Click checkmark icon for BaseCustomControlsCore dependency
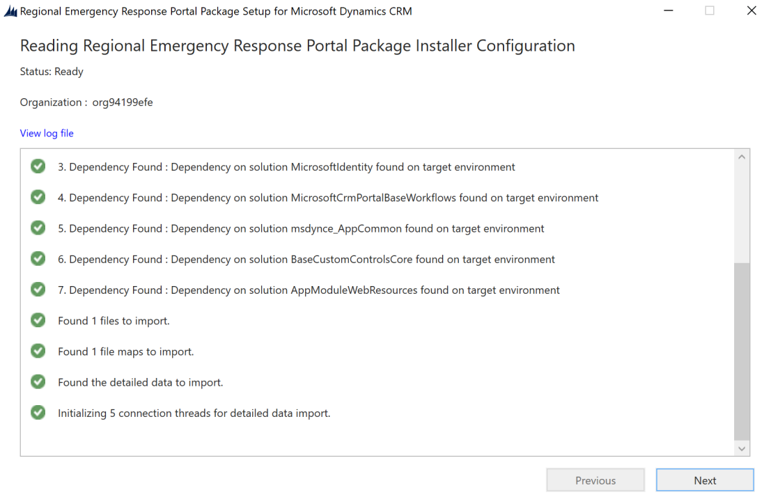764x497 pixels. (38, 258)
